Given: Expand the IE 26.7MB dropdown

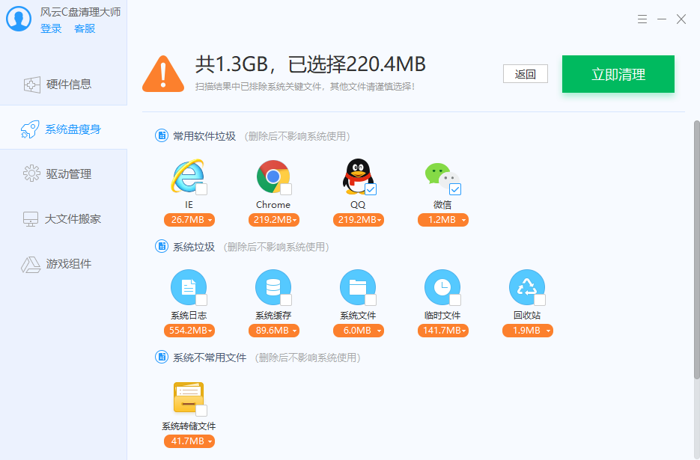Looking at the screenshot, I should 189,220.
